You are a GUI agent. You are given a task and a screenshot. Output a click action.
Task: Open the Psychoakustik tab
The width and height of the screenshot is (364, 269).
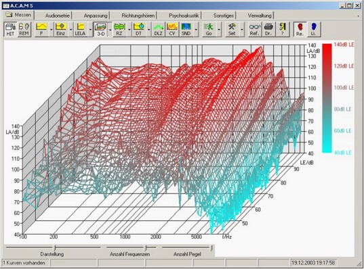tap(184, 16)
